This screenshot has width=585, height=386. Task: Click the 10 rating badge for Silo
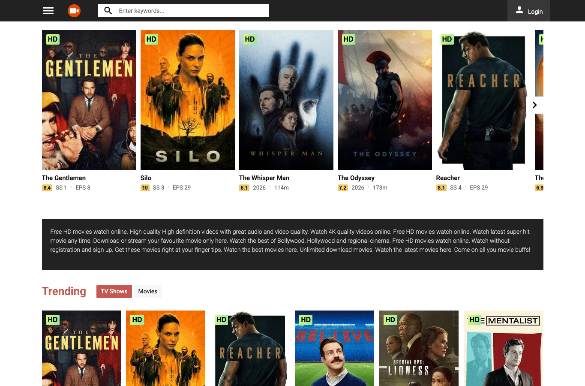pos(145,188)
